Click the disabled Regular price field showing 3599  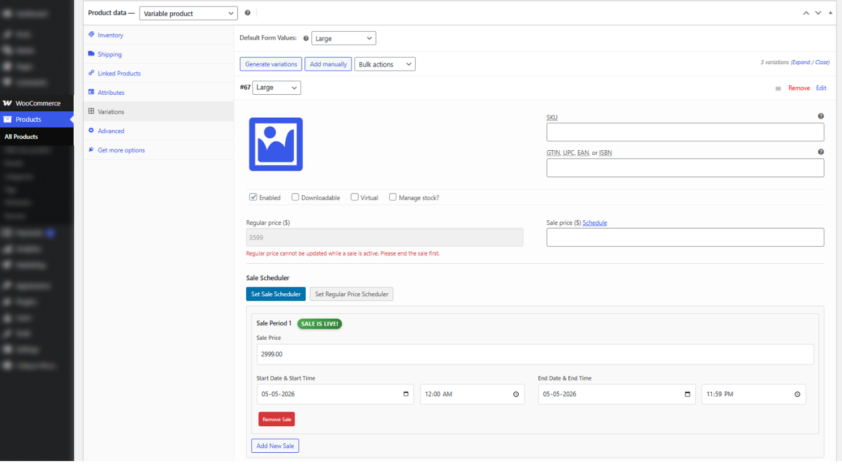pos(384,237)
